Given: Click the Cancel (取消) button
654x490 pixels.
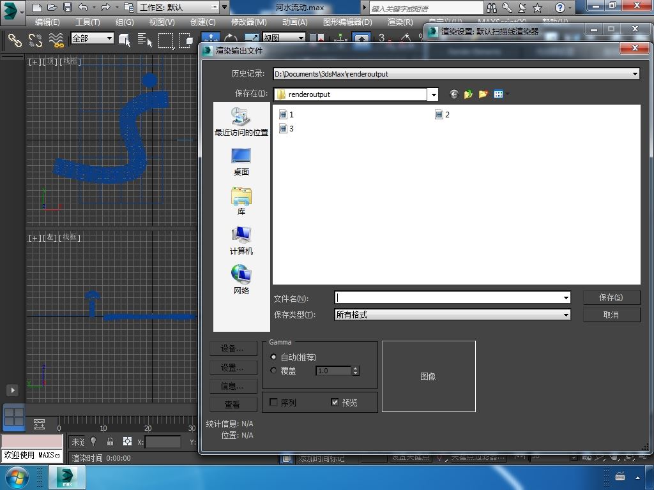Looking at the screenshot, I should pos(611,315).
